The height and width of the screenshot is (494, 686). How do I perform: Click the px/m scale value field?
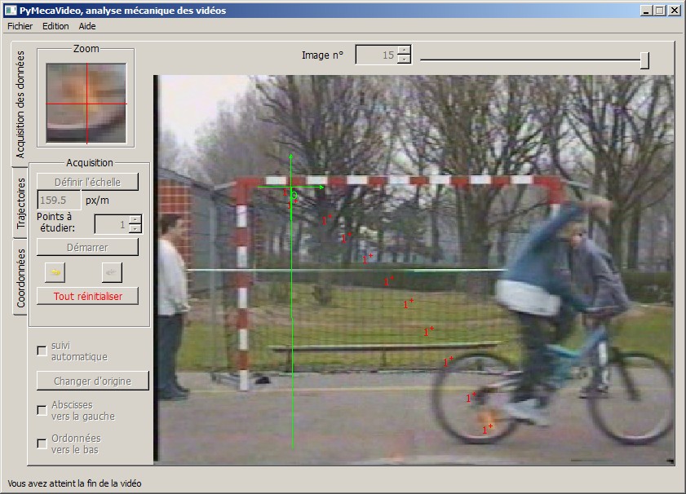coord(59,200)
